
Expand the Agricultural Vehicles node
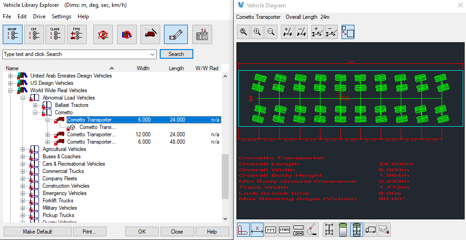pyautogui.click(x=22, y=149)
